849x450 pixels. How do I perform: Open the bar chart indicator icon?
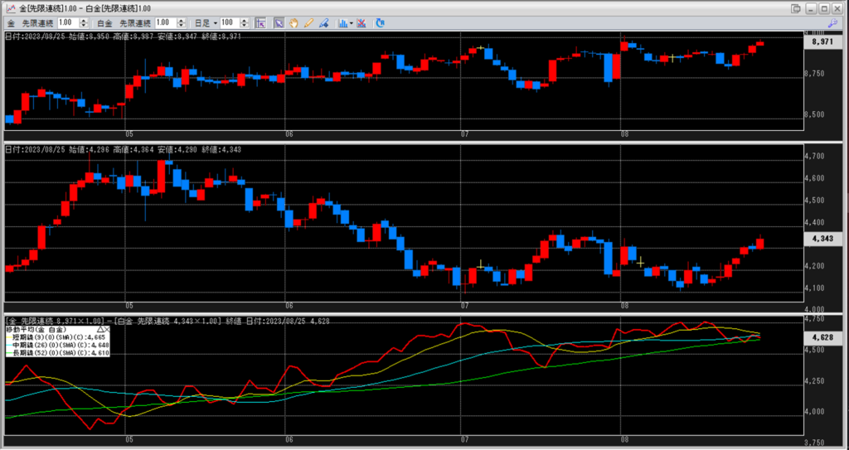tap(341, 22)
